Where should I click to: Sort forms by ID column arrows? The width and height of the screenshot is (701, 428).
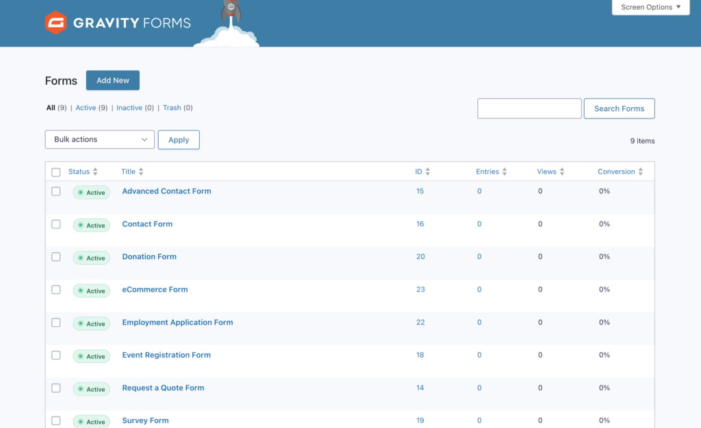[x=428, y=172]
